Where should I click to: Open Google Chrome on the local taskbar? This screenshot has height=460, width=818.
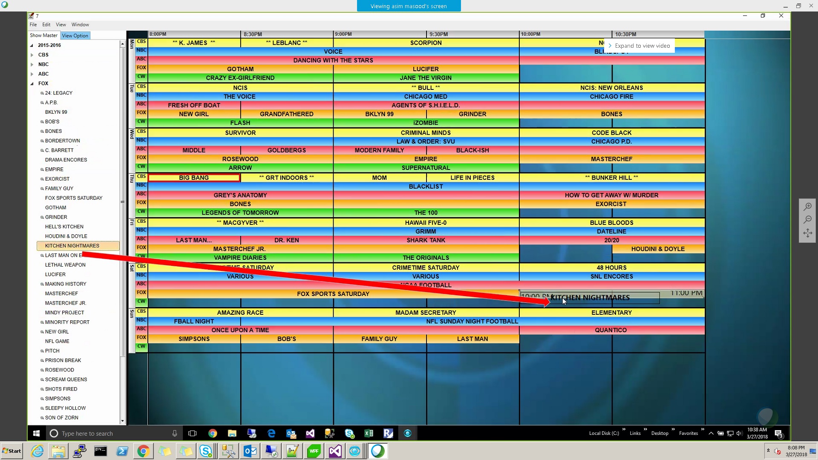[143, 451]
